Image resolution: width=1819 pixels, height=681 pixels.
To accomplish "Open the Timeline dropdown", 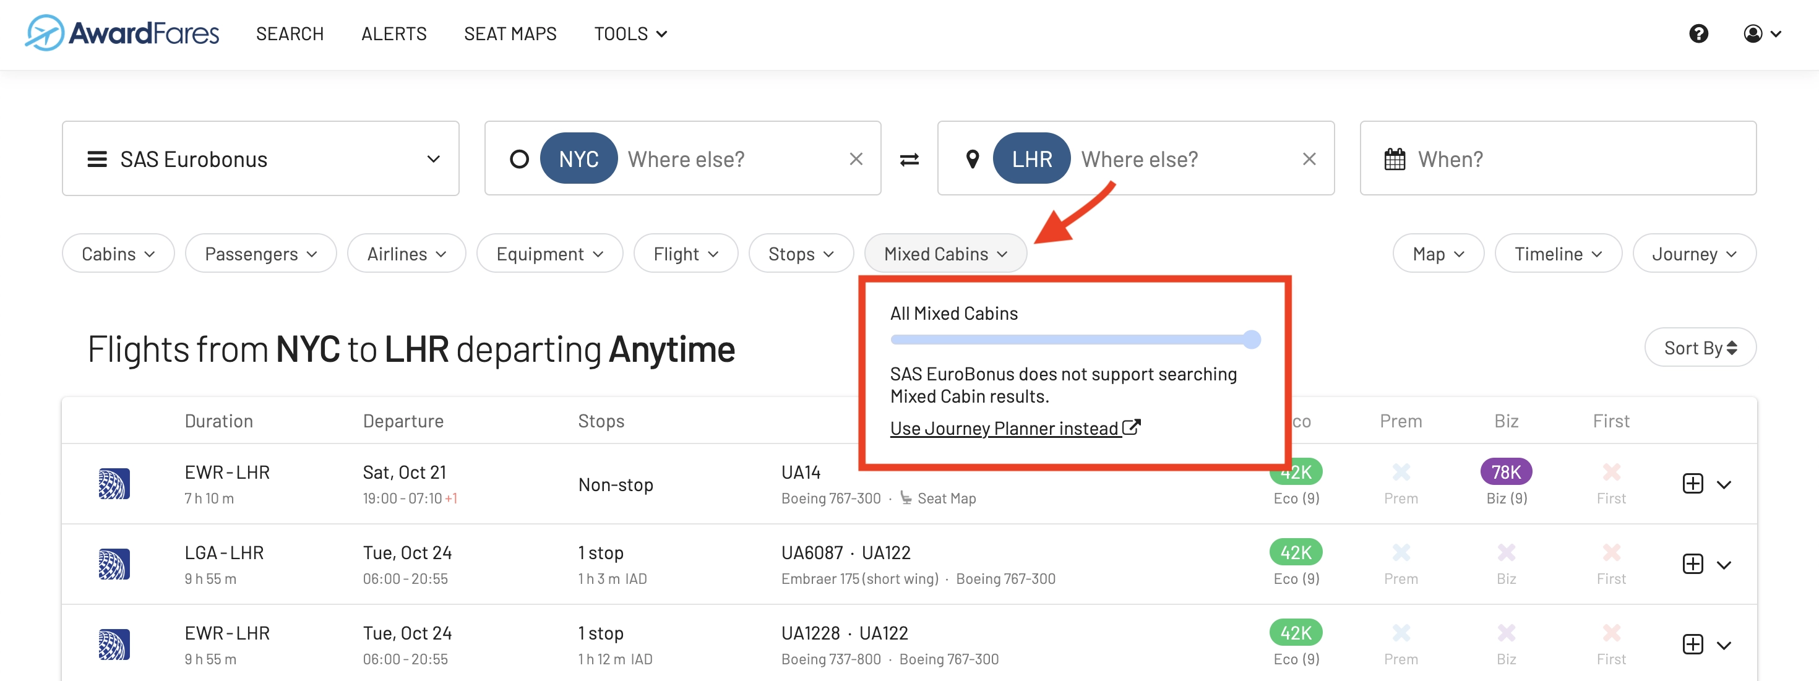I will [1559, 254].
